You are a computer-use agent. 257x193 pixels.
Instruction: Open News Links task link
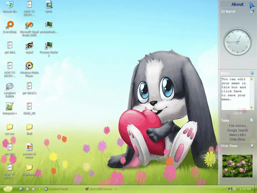[x=237, y=135]
